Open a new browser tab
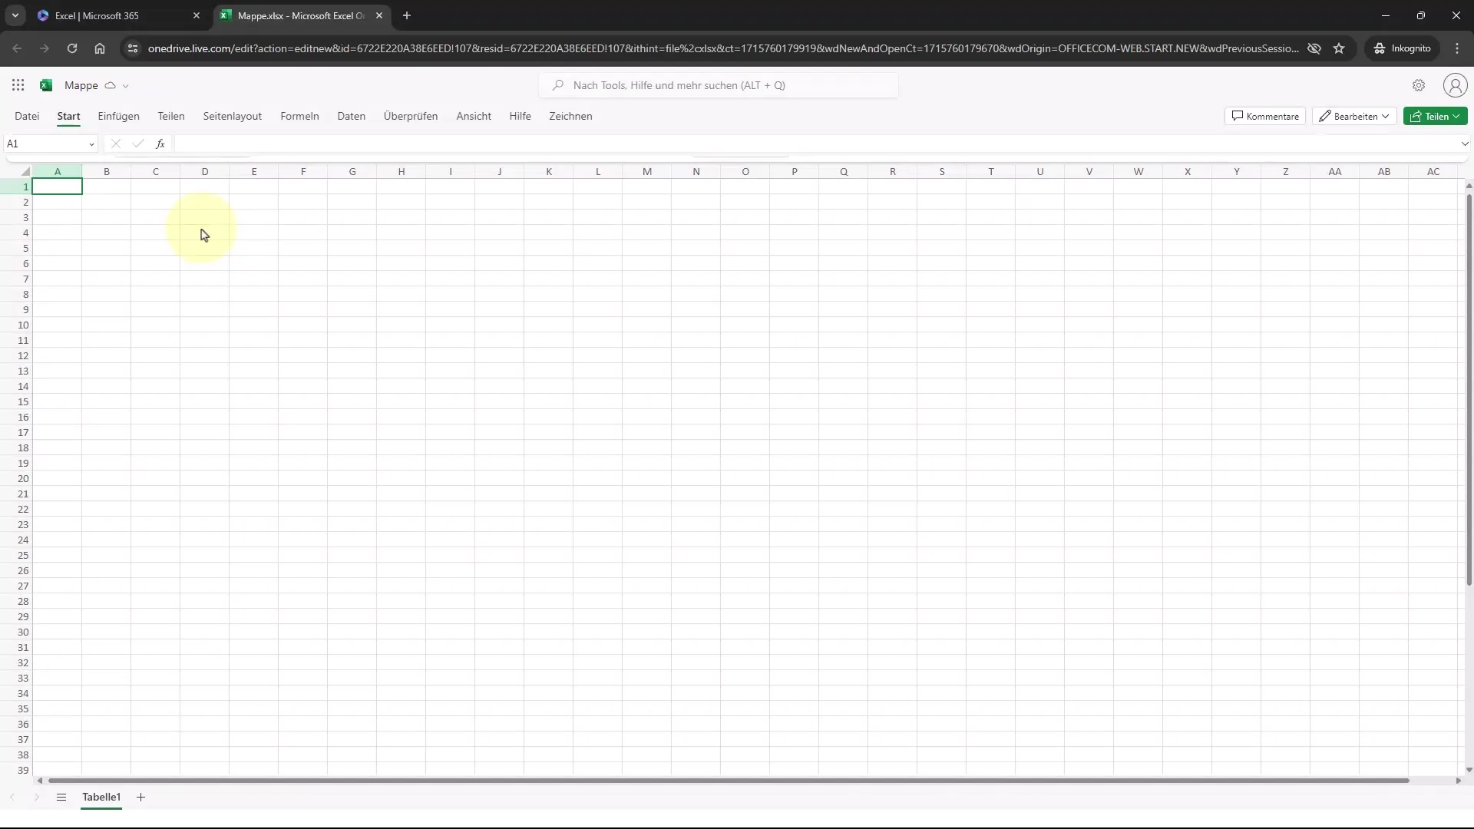The height and width of the screenshot is (829, 1474). pyautogui.click(x=407, y=15)
